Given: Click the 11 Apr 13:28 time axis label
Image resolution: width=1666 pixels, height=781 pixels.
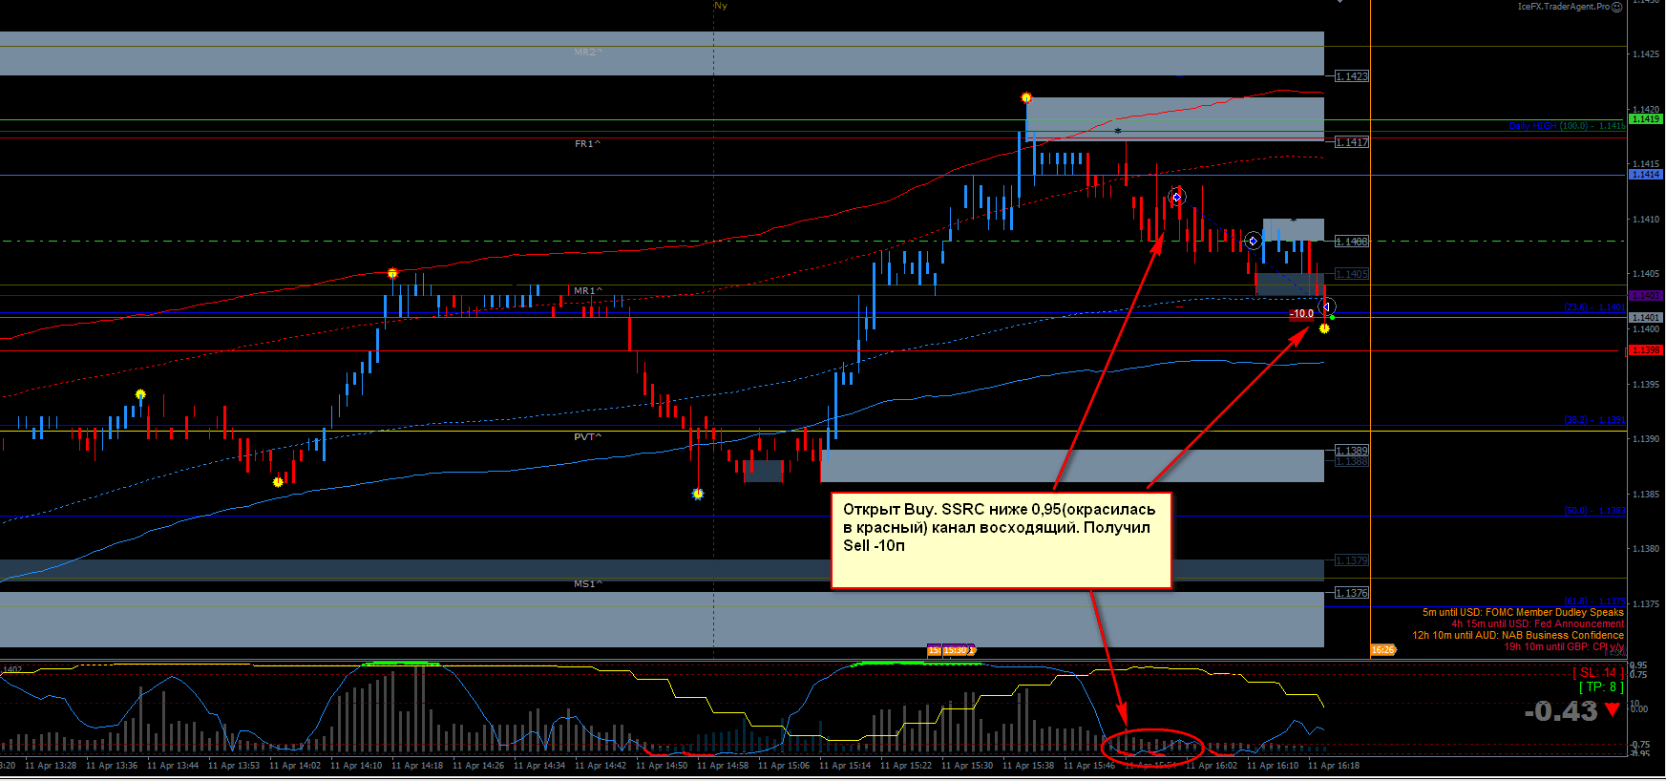Looking at the screenshot, I should click(50, 766).
